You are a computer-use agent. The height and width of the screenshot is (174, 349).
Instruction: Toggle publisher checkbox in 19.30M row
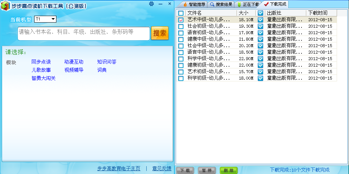(260, 26)
